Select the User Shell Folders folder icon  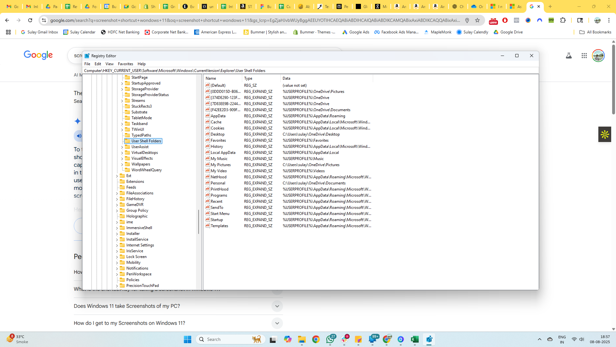pyautogui.click(x=127, y=141)
